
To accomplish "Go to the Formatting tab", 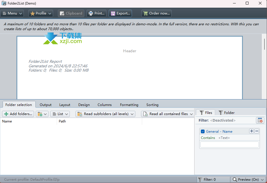I will pyautogui.click(x=129, y=105).
